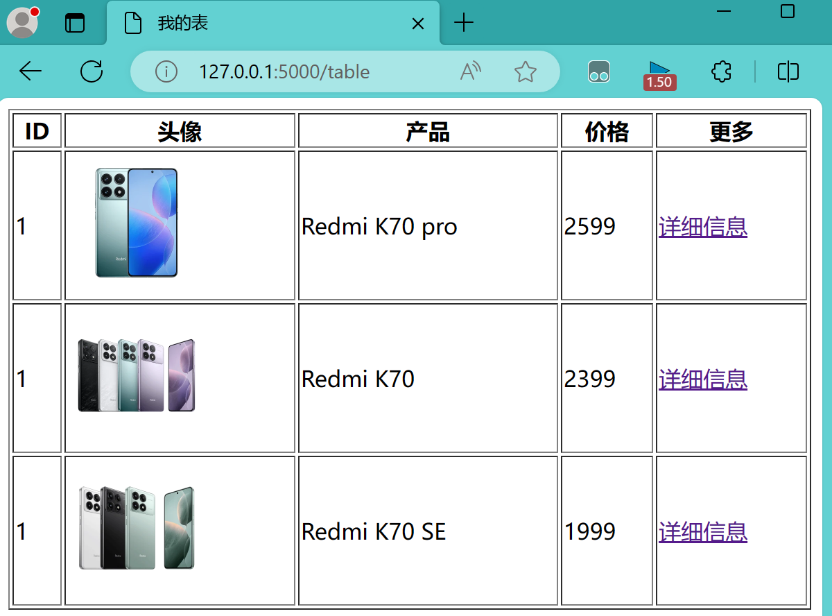Click the ID cell in Redmi K70 SE row

(37, 531)
